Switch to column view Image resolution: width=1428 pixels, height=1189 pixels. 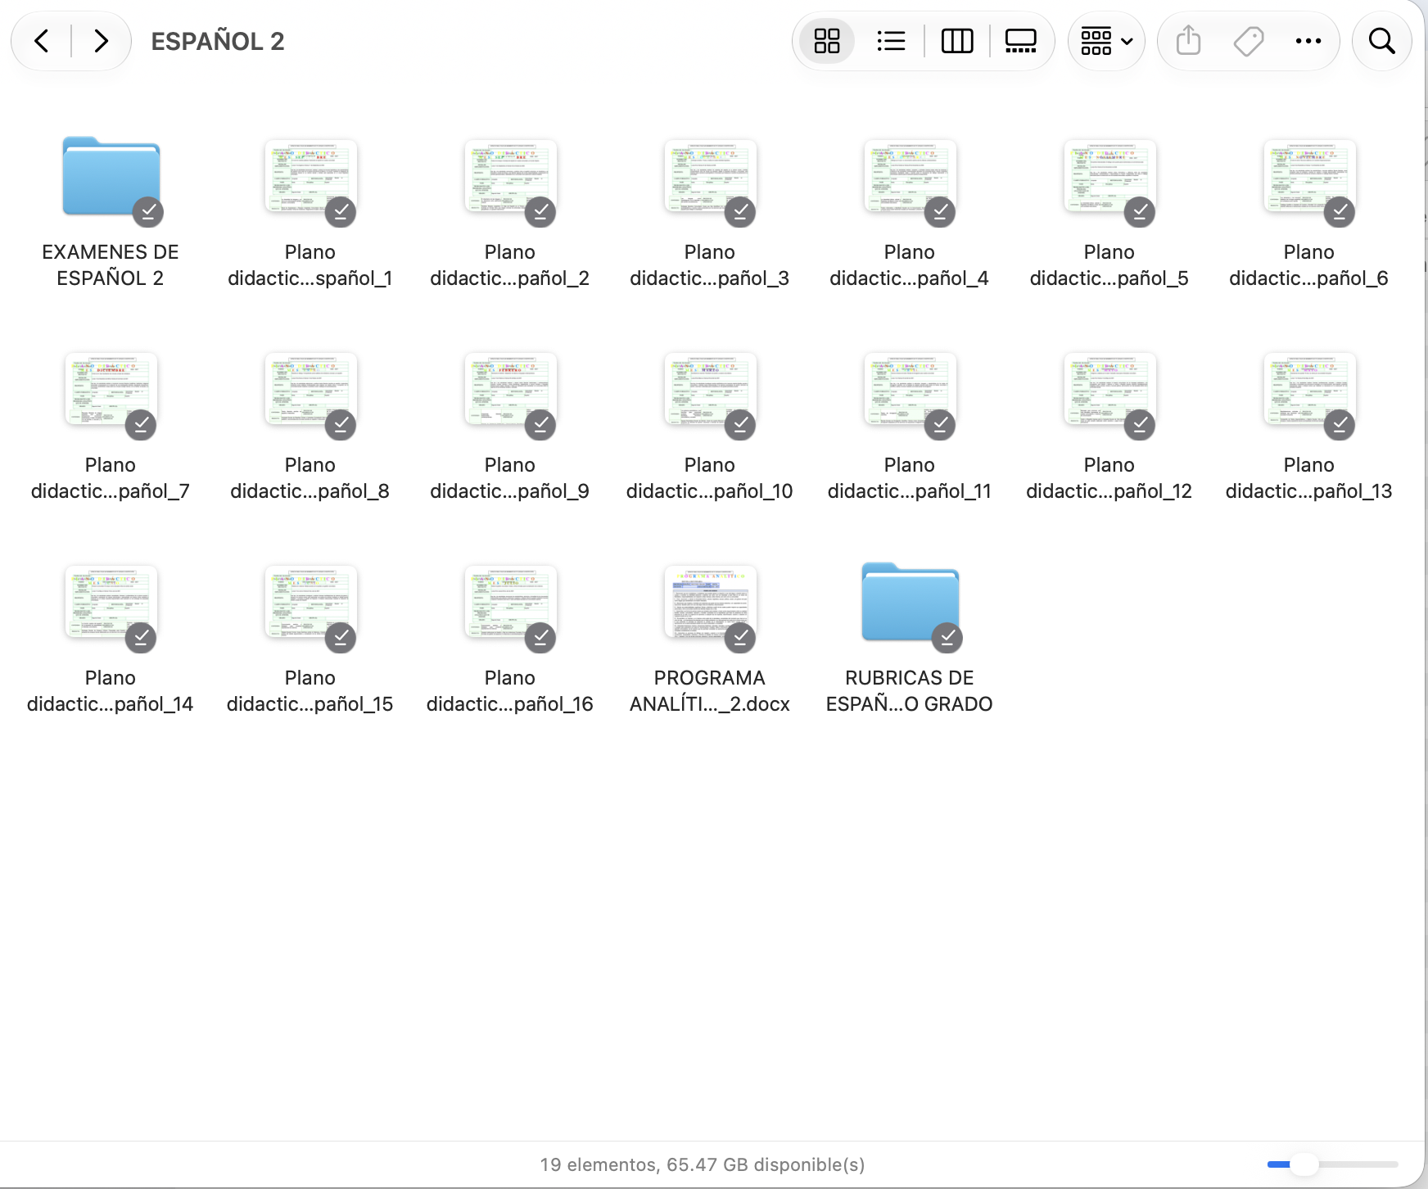pyautogui.click(x=956, y=41)
